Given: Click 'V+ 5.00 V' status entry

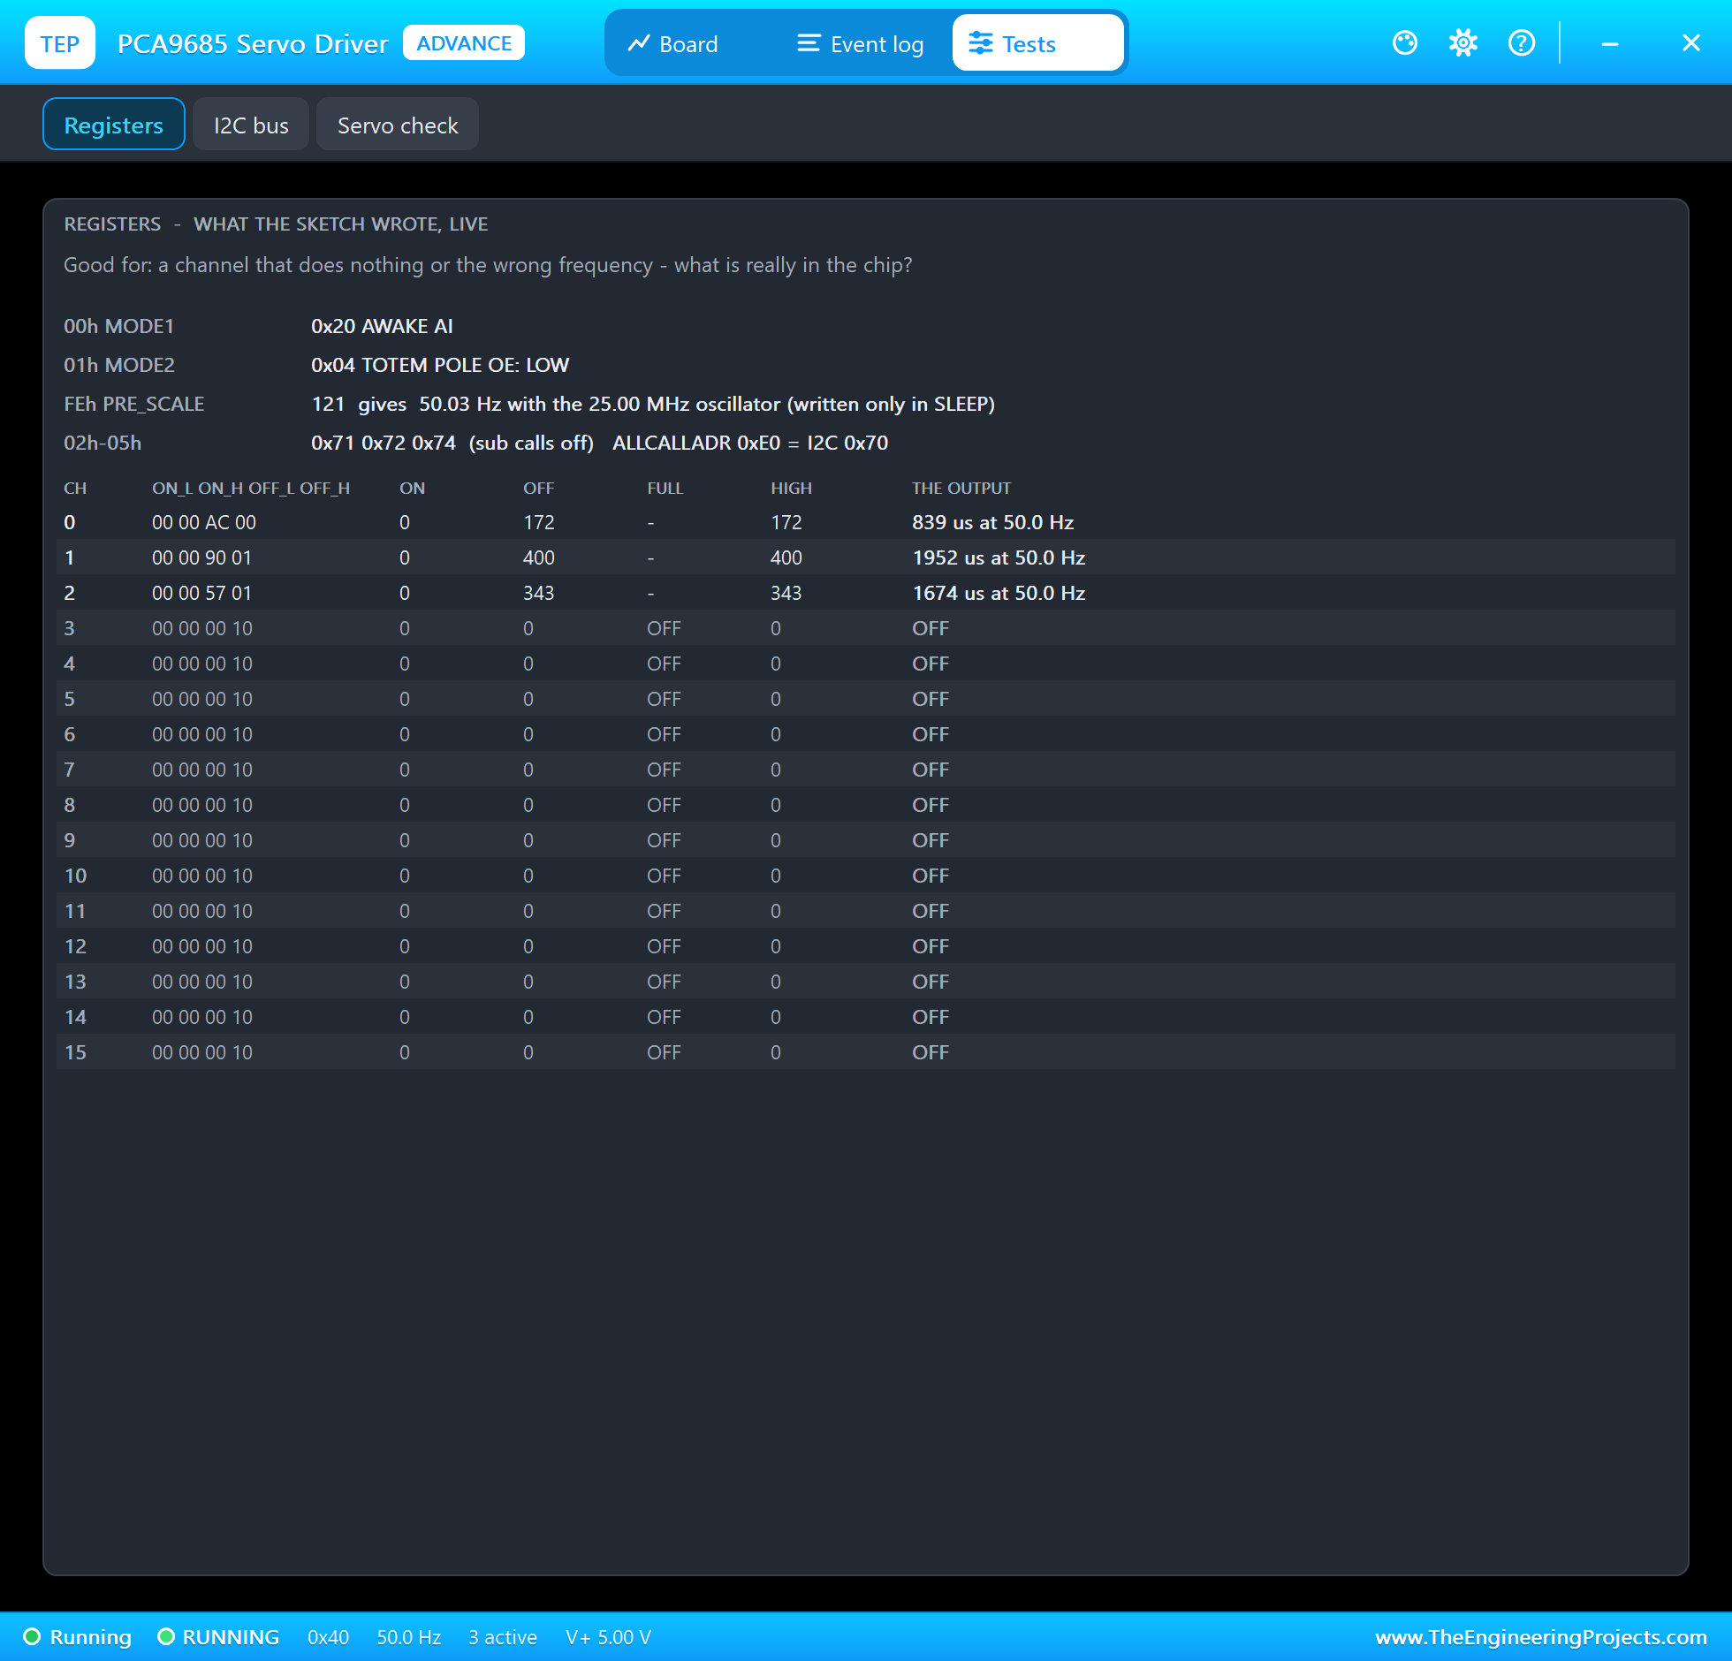Looking at the screenshot, I should click(x=608, y=1637).
